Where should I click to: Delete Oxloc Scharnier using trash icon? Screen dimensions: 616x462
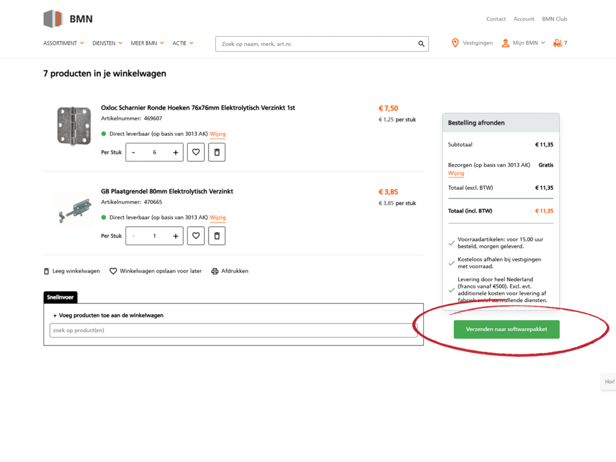coord(217,152)
